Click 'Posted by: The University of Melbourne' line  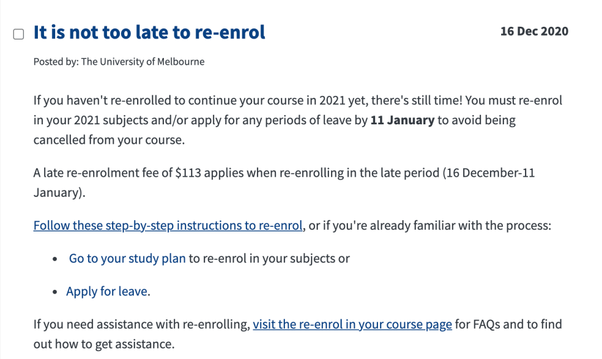pyautogui.click(x=119, y=62)
